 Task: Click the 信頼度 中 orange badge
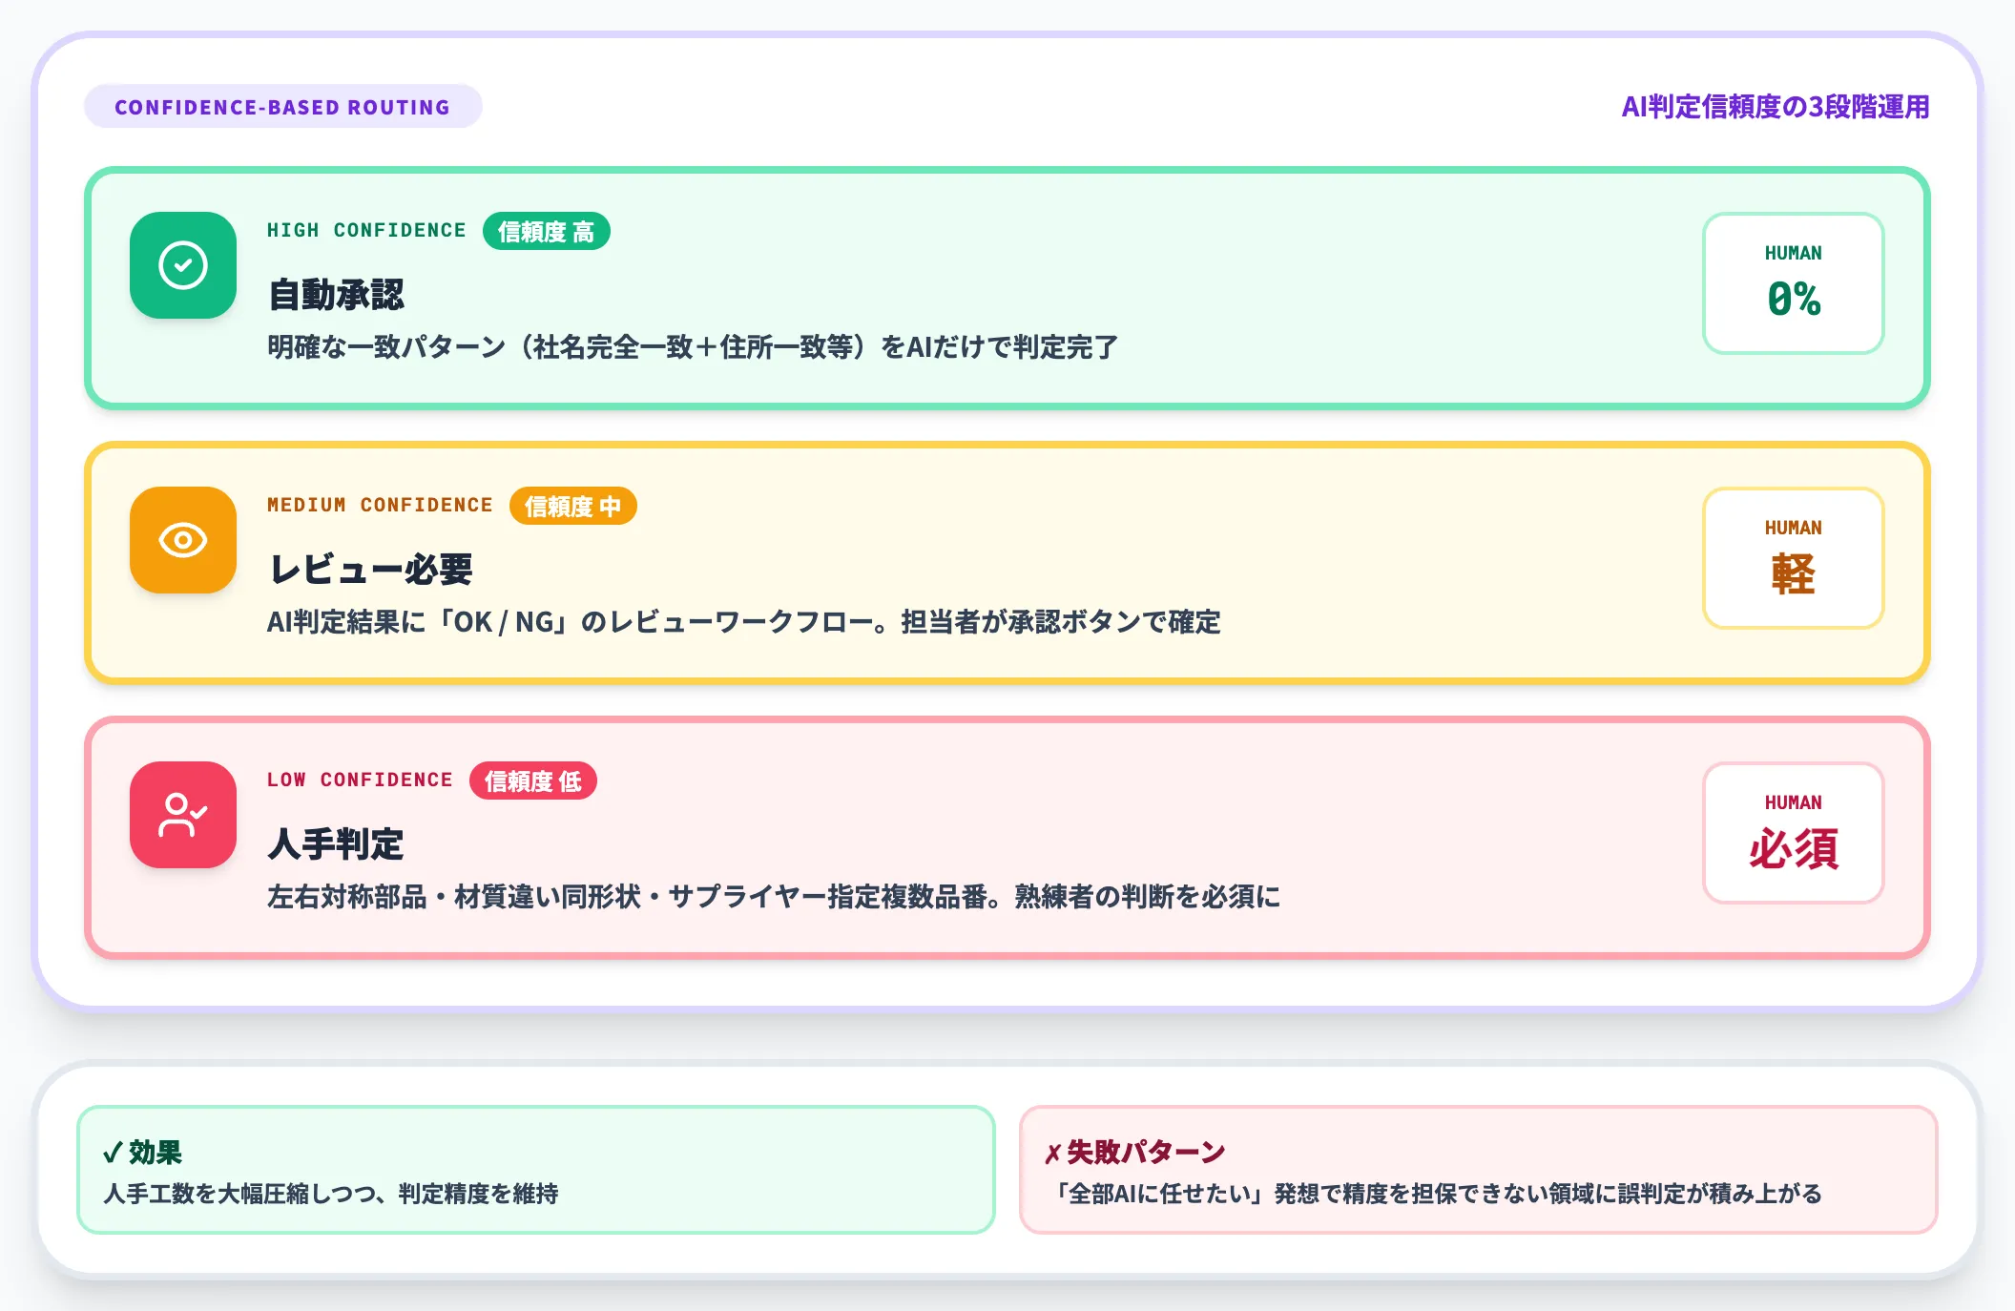[572, 506]
